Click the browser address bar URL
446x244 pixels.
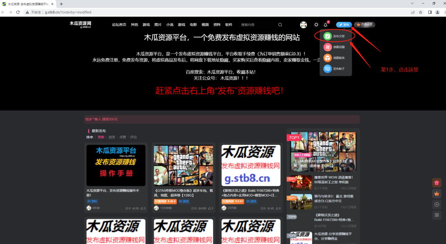point(68,12)
